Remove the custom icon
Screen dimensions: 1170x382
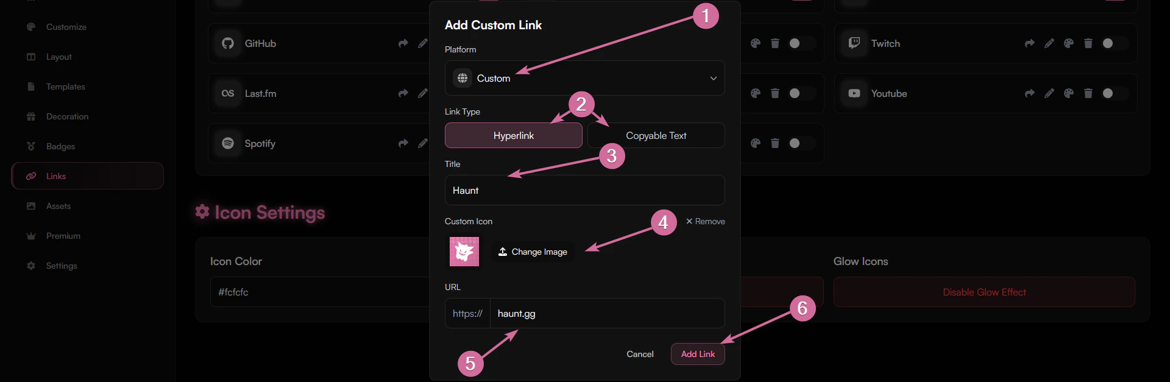click(705, 221)
